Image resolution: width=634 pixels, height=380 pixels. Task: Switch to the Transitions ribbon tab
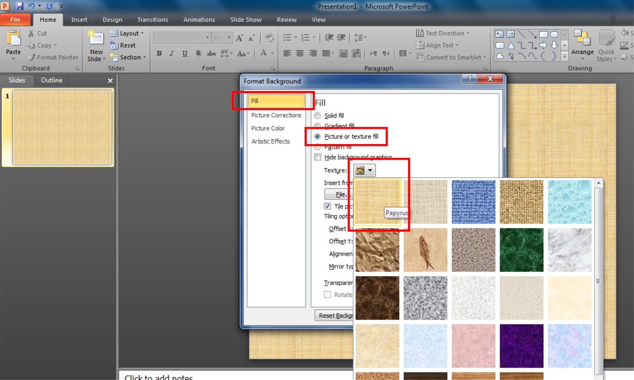tap(153, 20)
